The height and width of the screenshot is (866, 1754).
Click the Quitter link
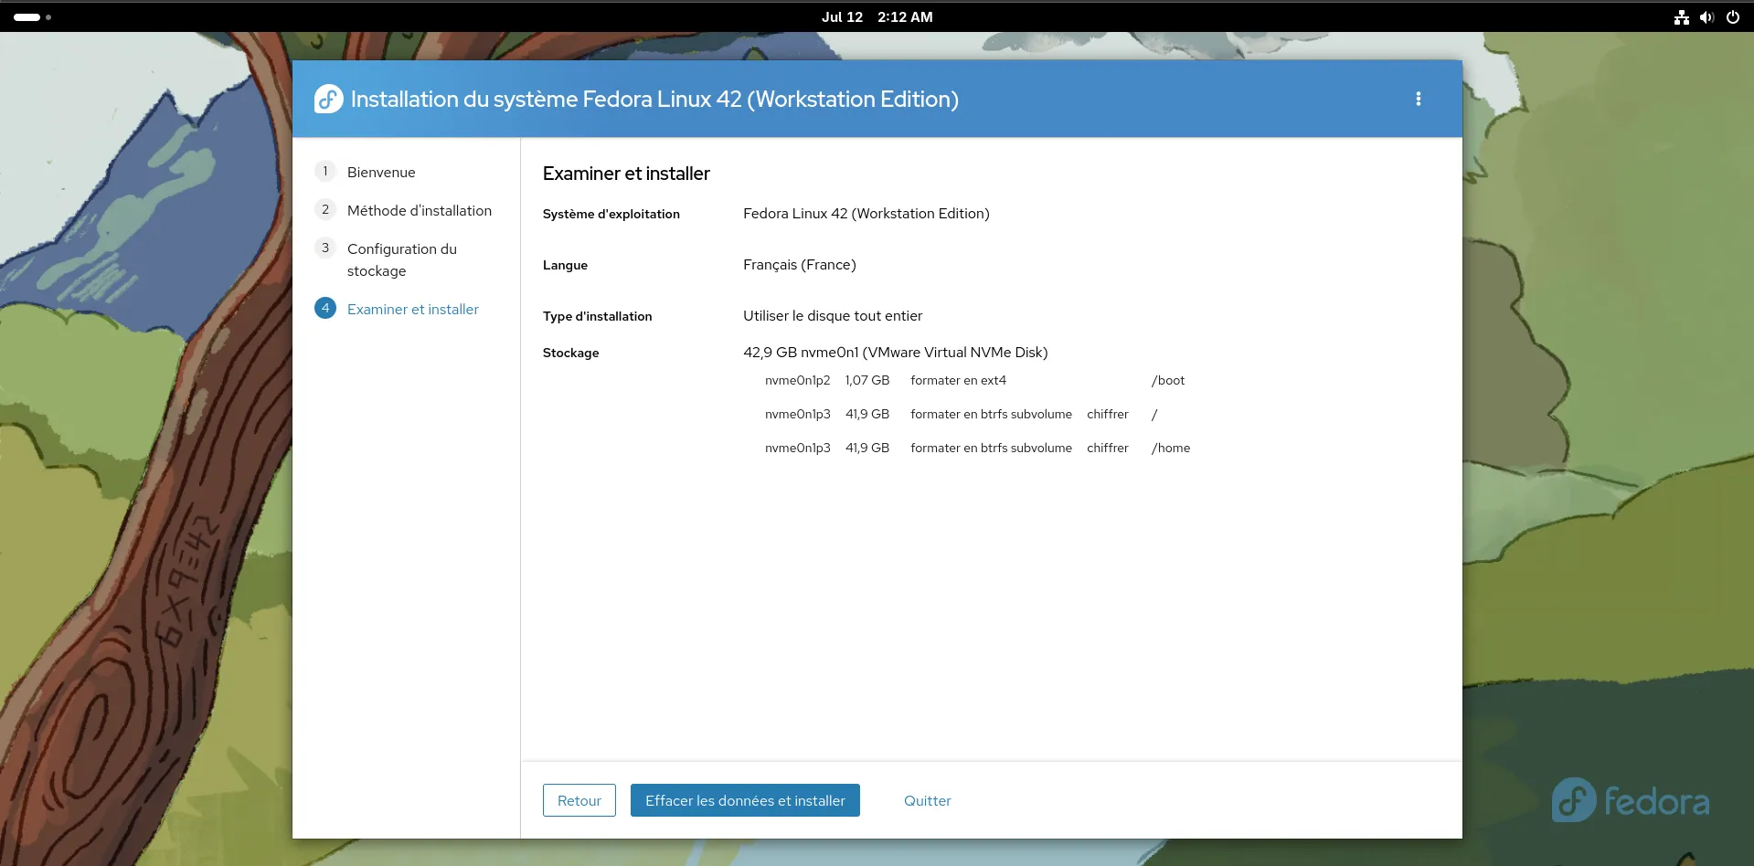(x=927, y=800)
